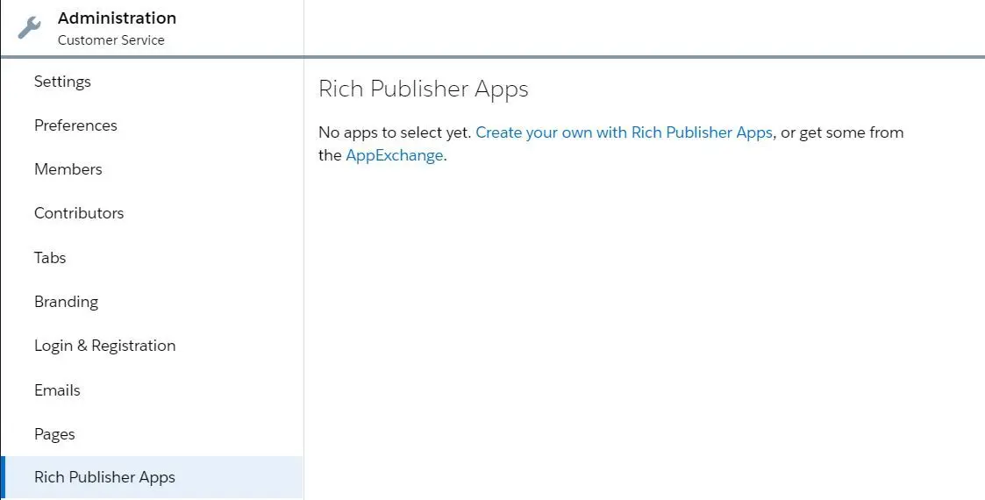Click the 'No apps to select yet.' text

coord(395,132)
